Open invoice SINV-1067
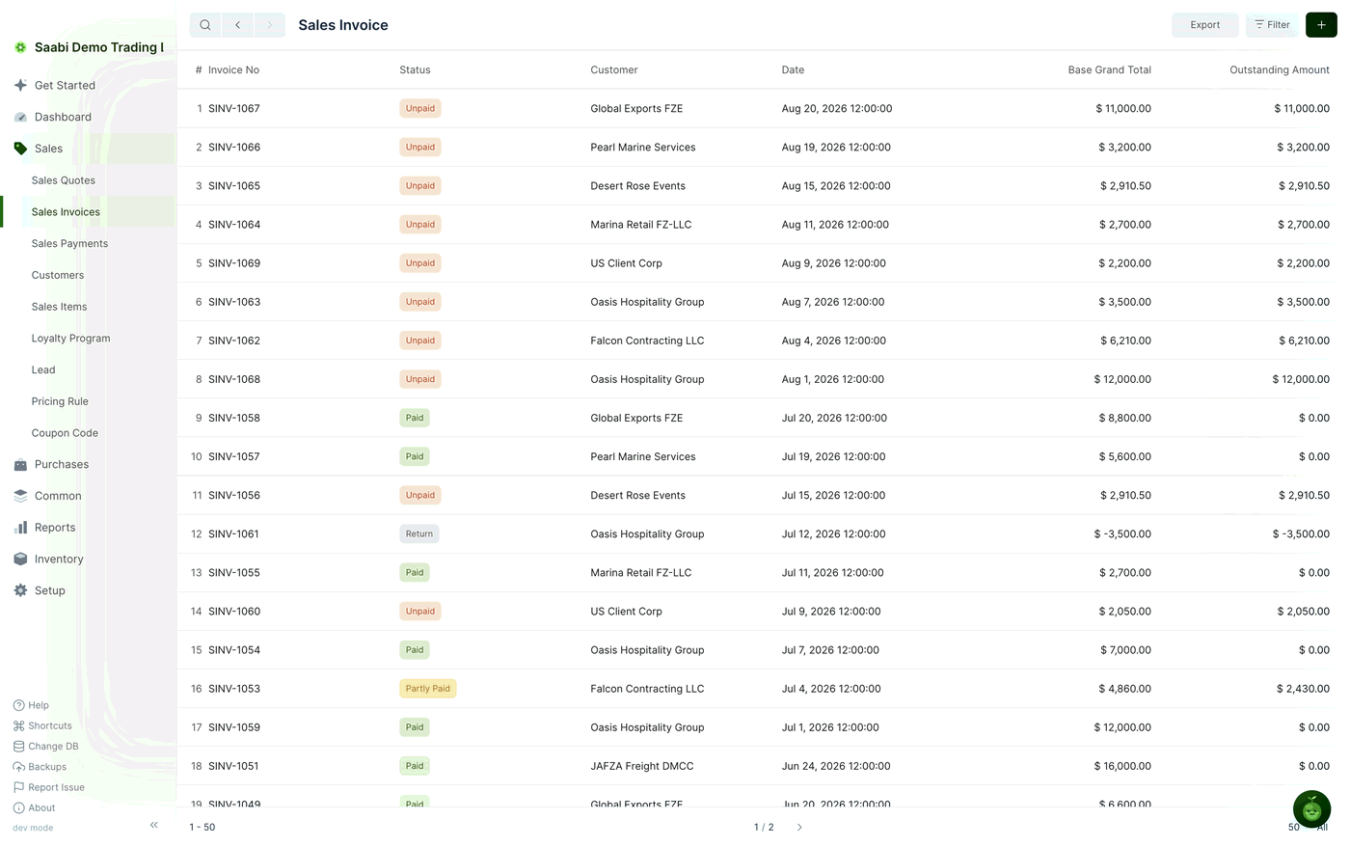Viewport: 1350px width, 847px height. [x=234, y=109]
